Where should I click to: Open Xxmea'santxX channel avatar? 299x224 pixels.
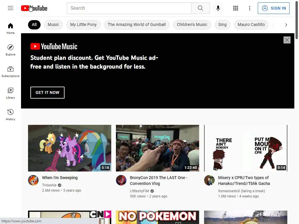209,180
